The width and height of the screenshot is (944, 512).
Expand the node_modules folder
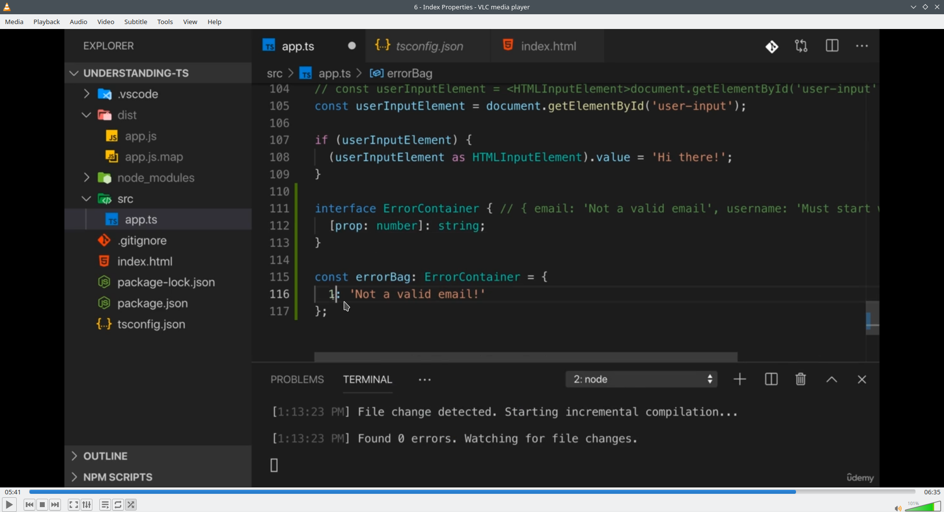click(158, 178)
